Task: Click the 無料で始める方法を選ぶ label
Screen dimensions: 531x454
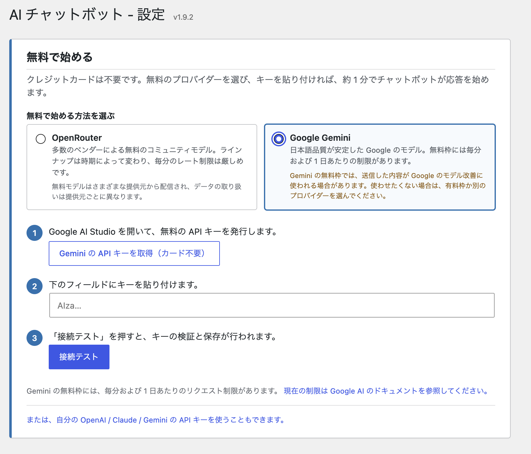Action: (x=71, y=116)
